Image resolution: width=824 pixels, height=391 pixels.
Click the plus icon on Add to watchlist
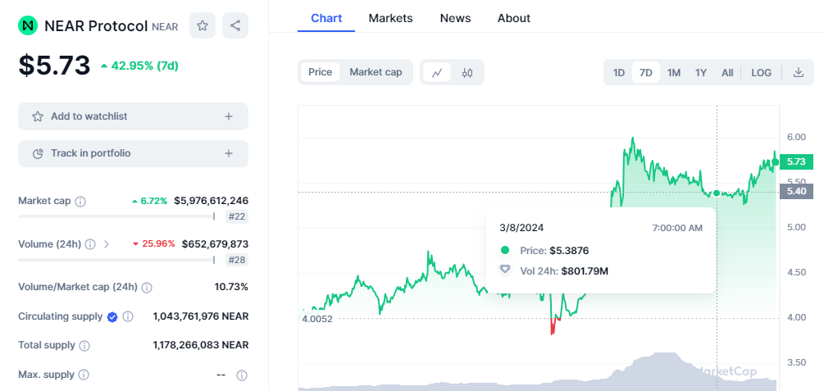point(229,116)
